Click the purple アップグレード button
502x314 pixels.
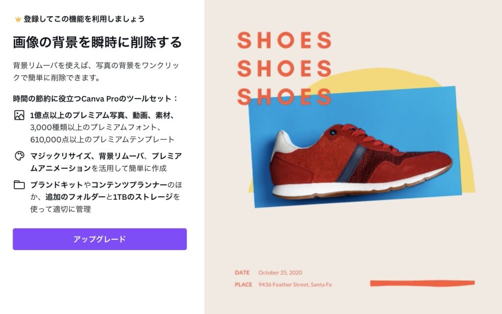(x=100, y=239)
